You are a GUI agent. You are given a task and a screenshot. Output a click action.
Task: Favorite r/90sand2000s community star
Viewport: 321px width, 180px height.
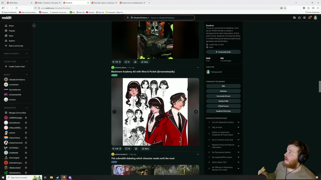(x=26, y=128)
